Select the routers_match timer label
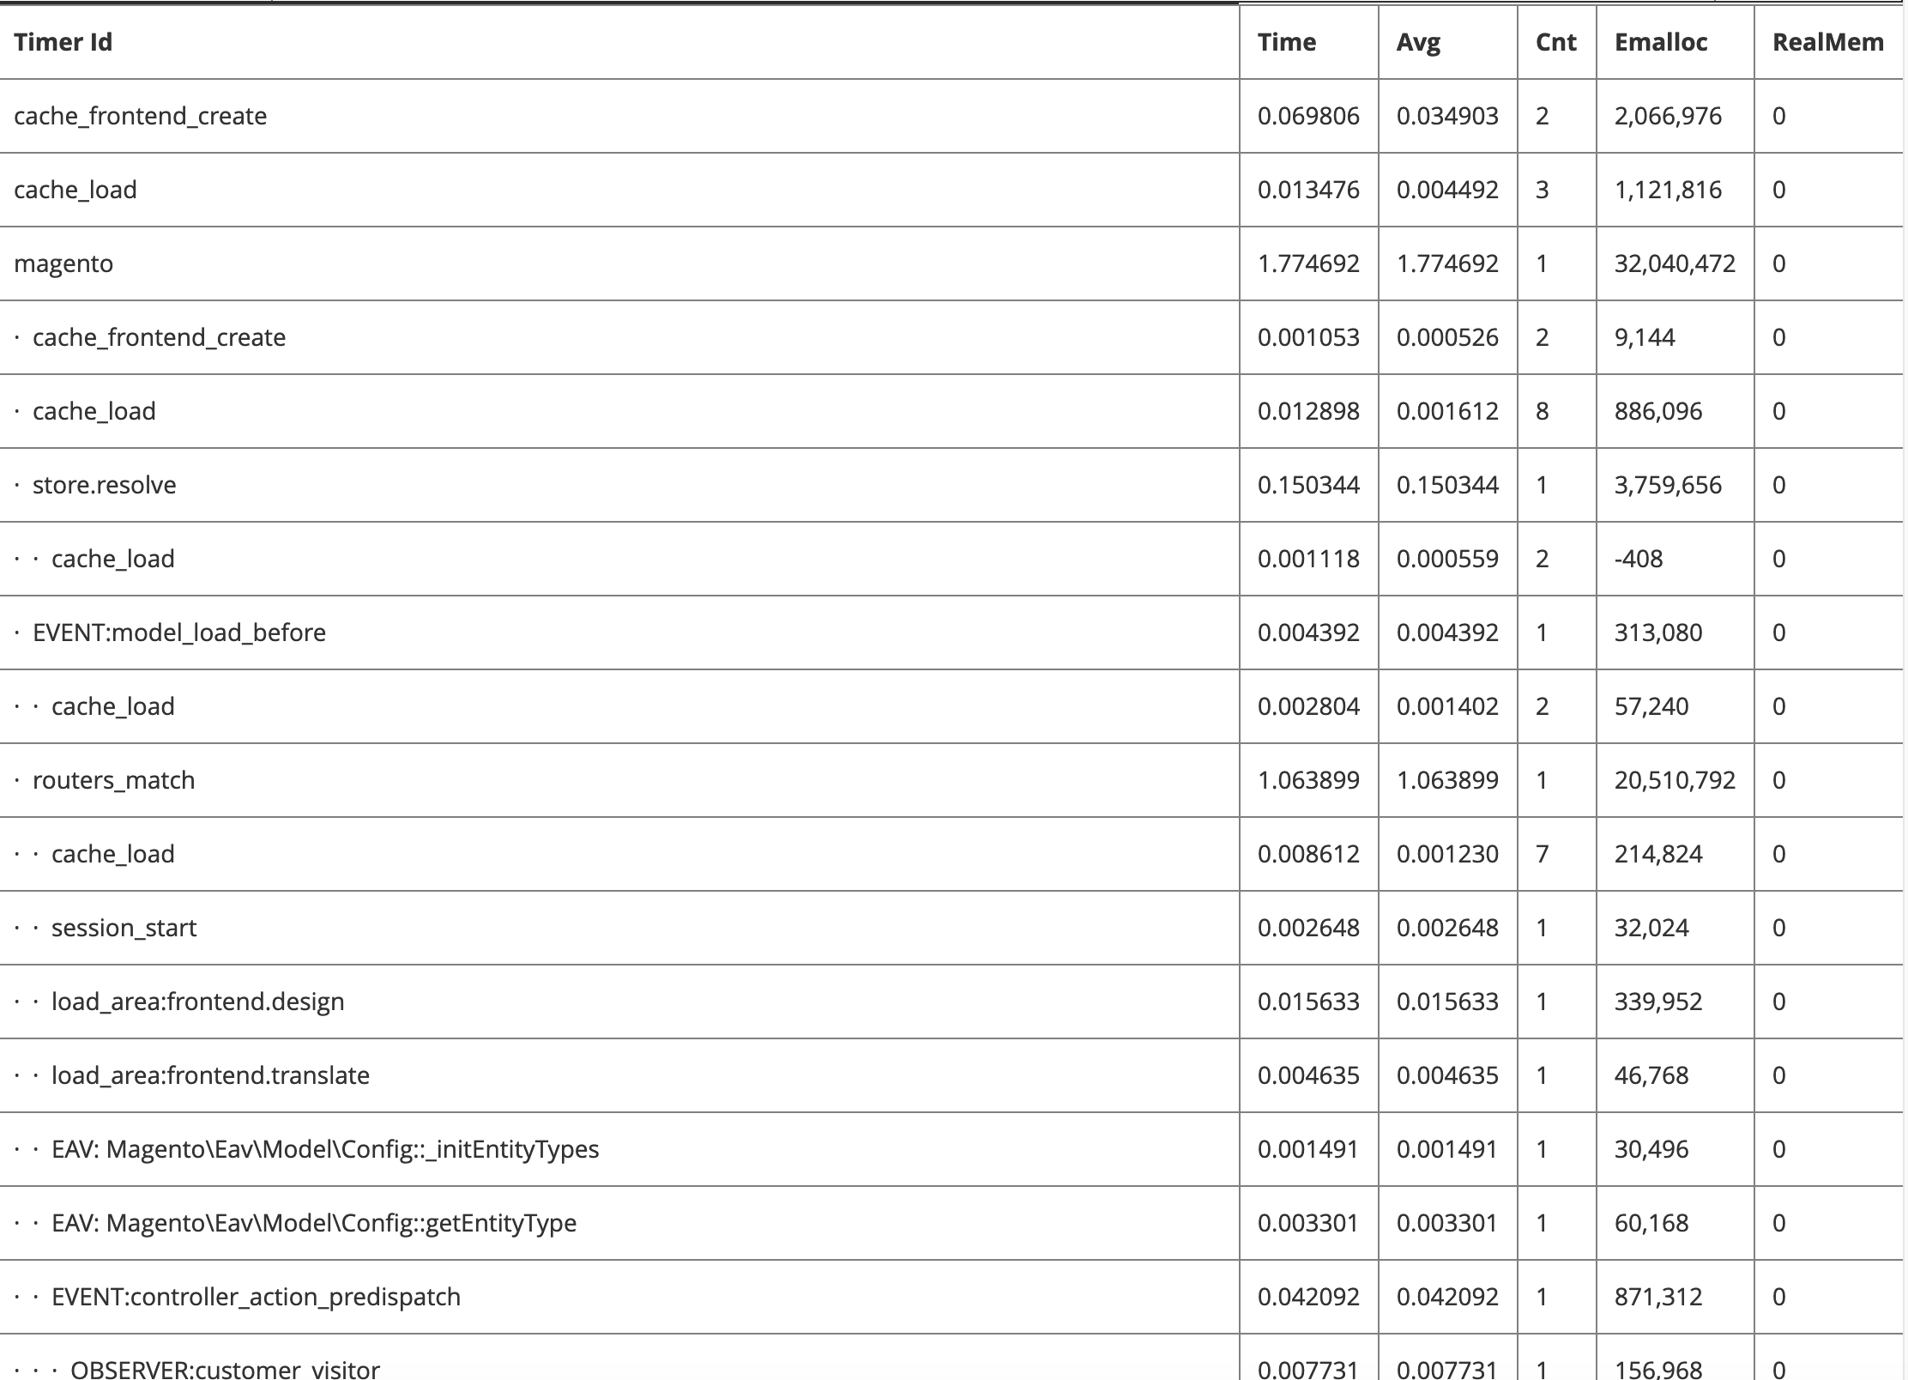This screenshot has width=1908, height=1380. point(113,780)
